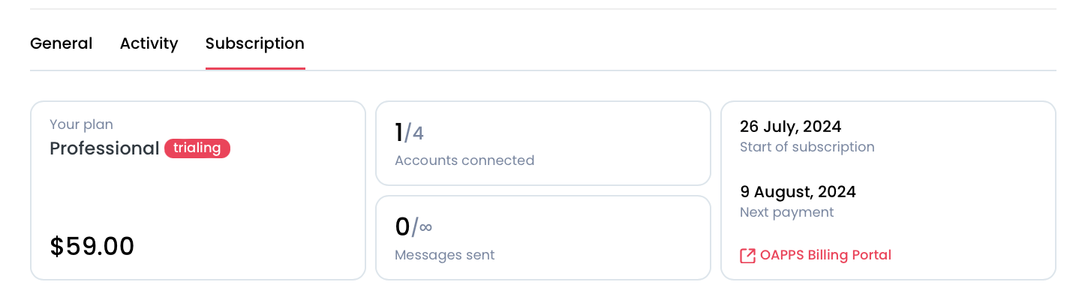This screenshot has width=1091, height=297.
Task: Click the Messages sent label
Action: click(x=445, y=255)
